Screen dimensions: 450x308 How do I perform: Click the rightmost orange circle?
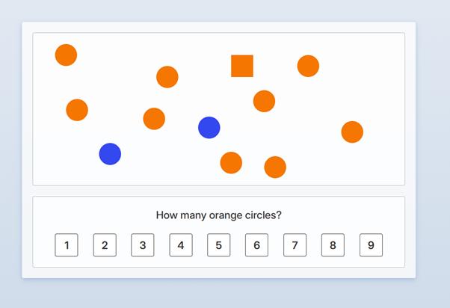pos(352,132)
